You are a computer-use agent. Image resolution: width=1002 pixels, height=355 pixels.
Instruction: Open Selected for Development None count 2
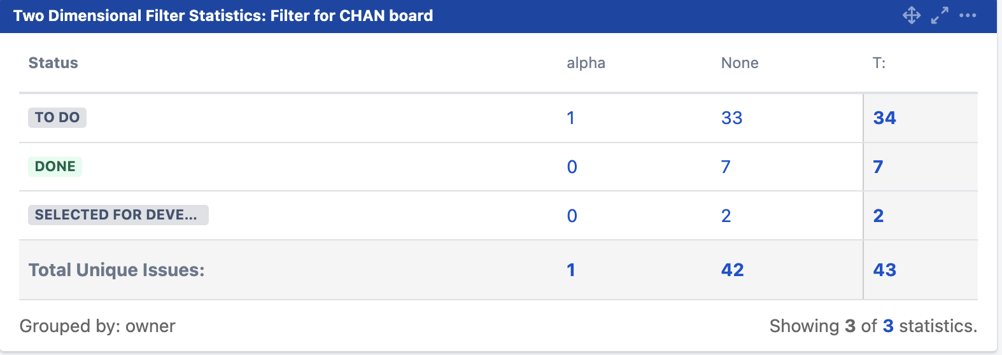tap(726, 216)
